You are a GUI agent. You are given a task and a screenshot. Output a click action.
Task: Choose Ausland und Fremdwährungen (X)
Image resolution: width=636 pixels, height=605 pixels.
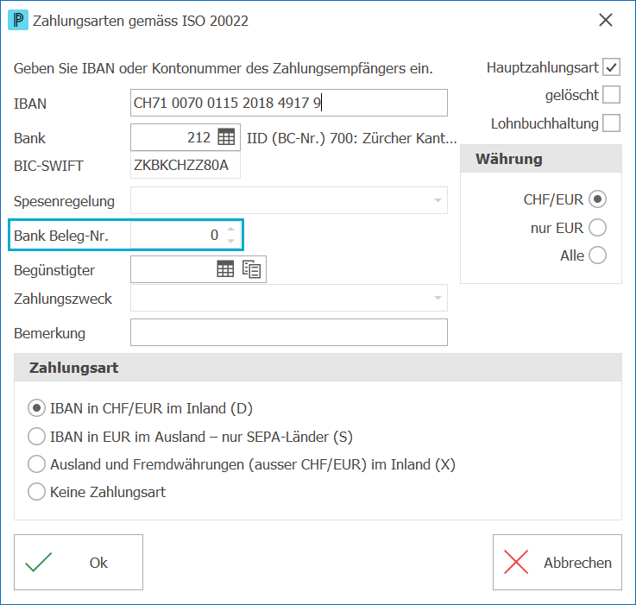pos(36,464)
